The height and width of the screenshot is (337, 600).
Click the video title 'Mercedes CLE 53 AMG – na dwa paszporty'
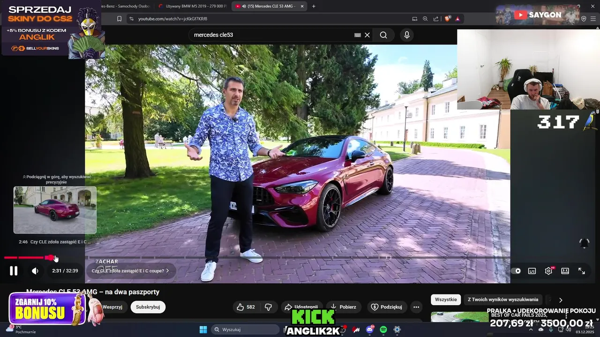(x=93, y=292)
